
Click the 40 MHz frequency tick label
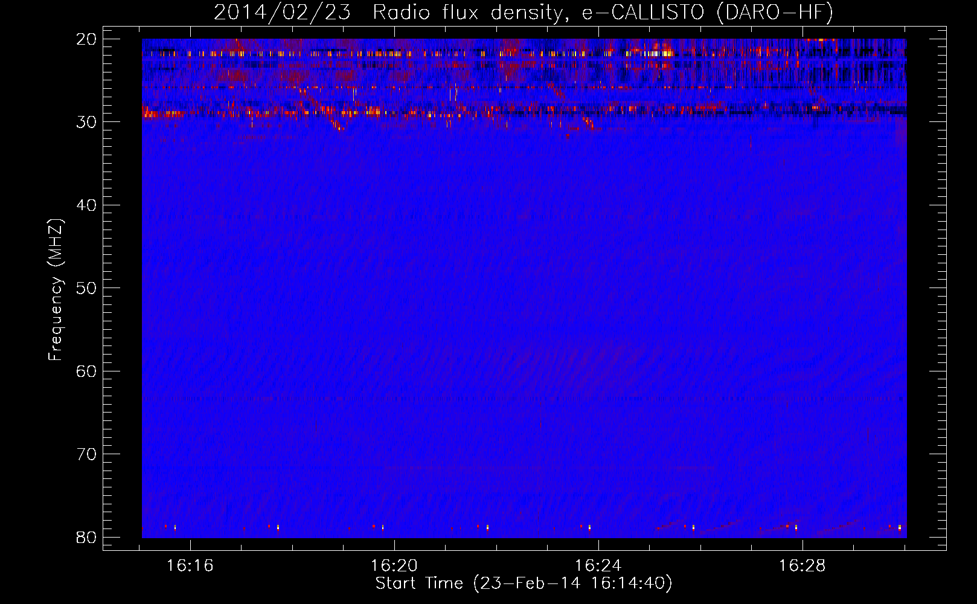click(86, 205)
